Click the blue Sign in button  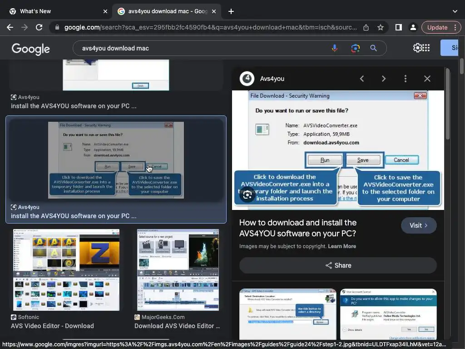[x=449, y=48]
